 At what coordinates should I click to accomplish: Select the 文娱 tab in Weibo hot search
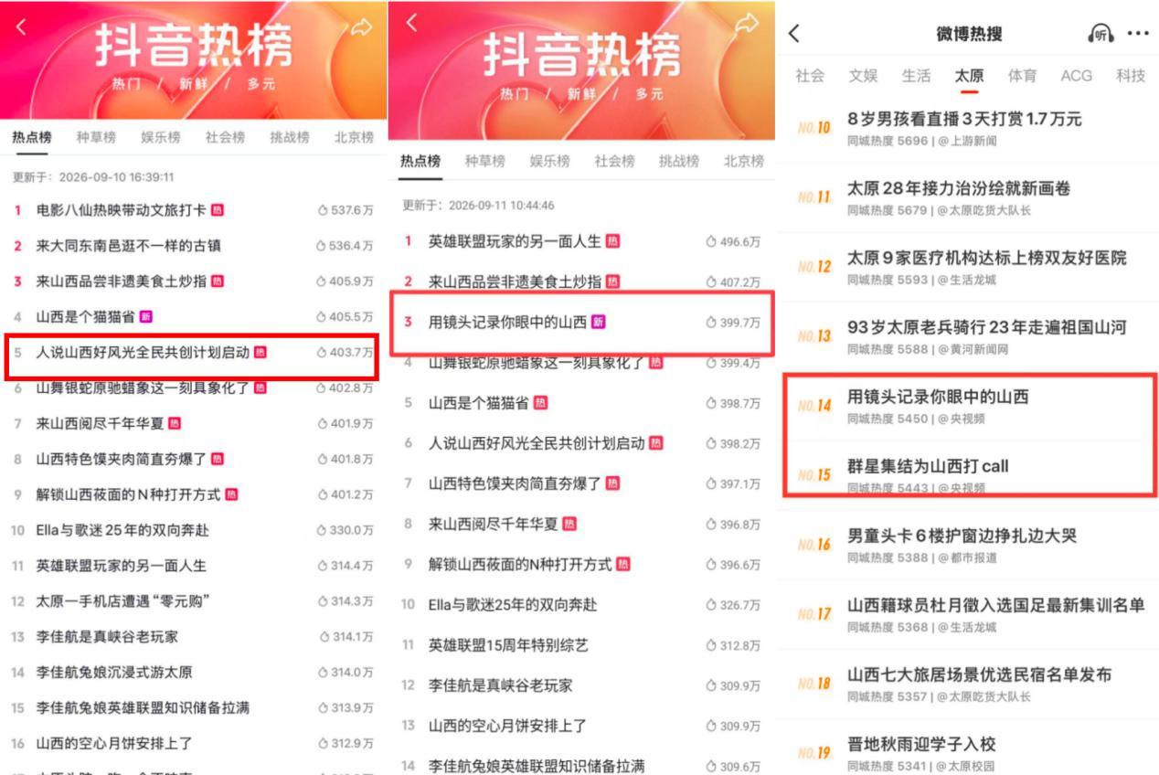pos(863,76)
